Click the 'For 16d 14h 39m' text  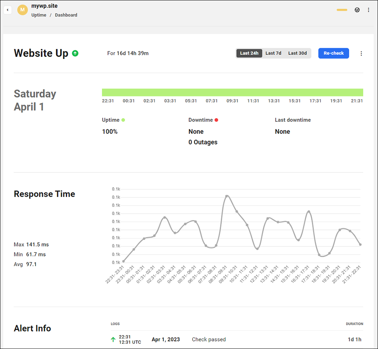tap(128, 53)
